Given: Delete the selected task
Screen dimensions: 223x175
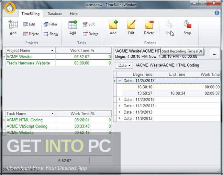Looking at the screenshot, I should pos(91,34).
